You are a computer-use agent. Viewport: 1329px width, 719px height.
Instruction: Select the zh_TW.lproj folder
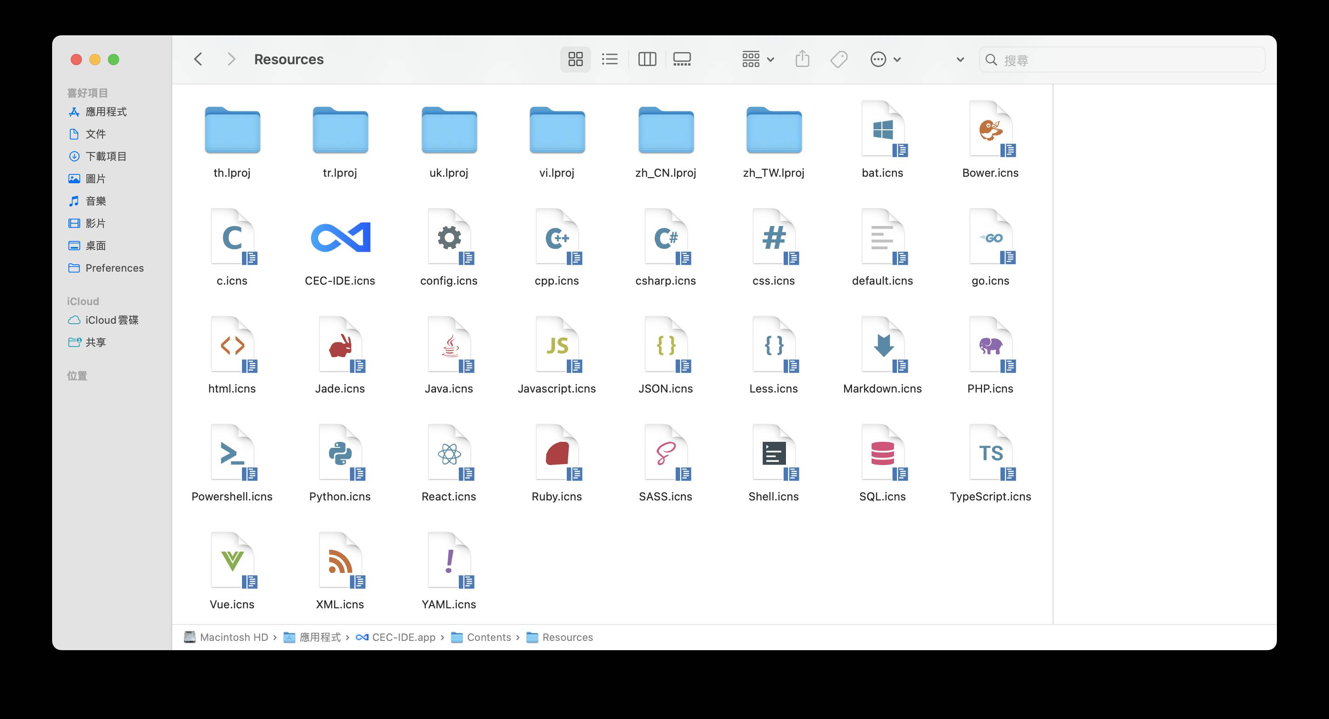[x=773, y=130]
